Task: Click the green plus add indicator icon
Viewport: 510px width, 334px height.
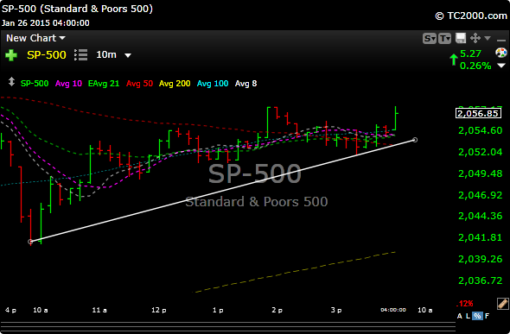Action: point(11,55)
